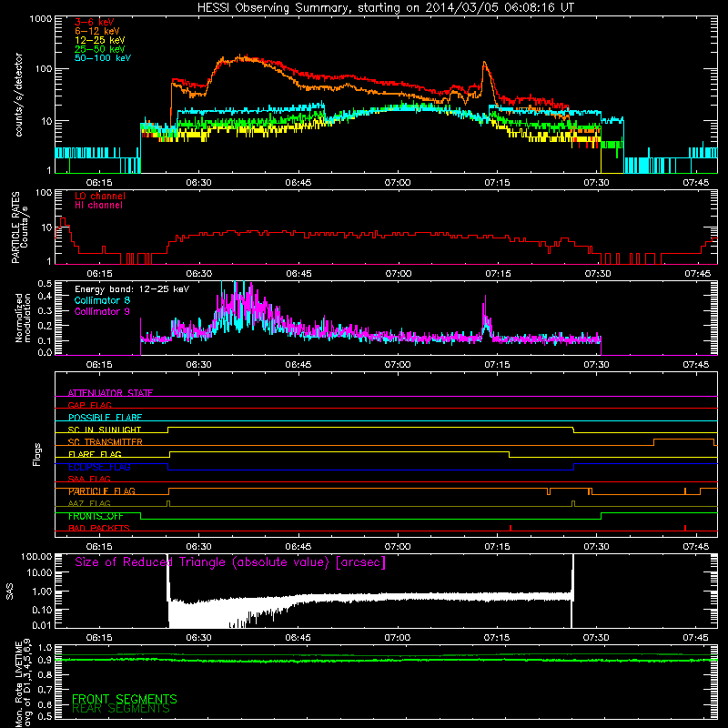Image resolution: width=728 pixels, height=728 pixels.
Task: Click the ECLIPSE FLAG label
Action: click(99, 467)
